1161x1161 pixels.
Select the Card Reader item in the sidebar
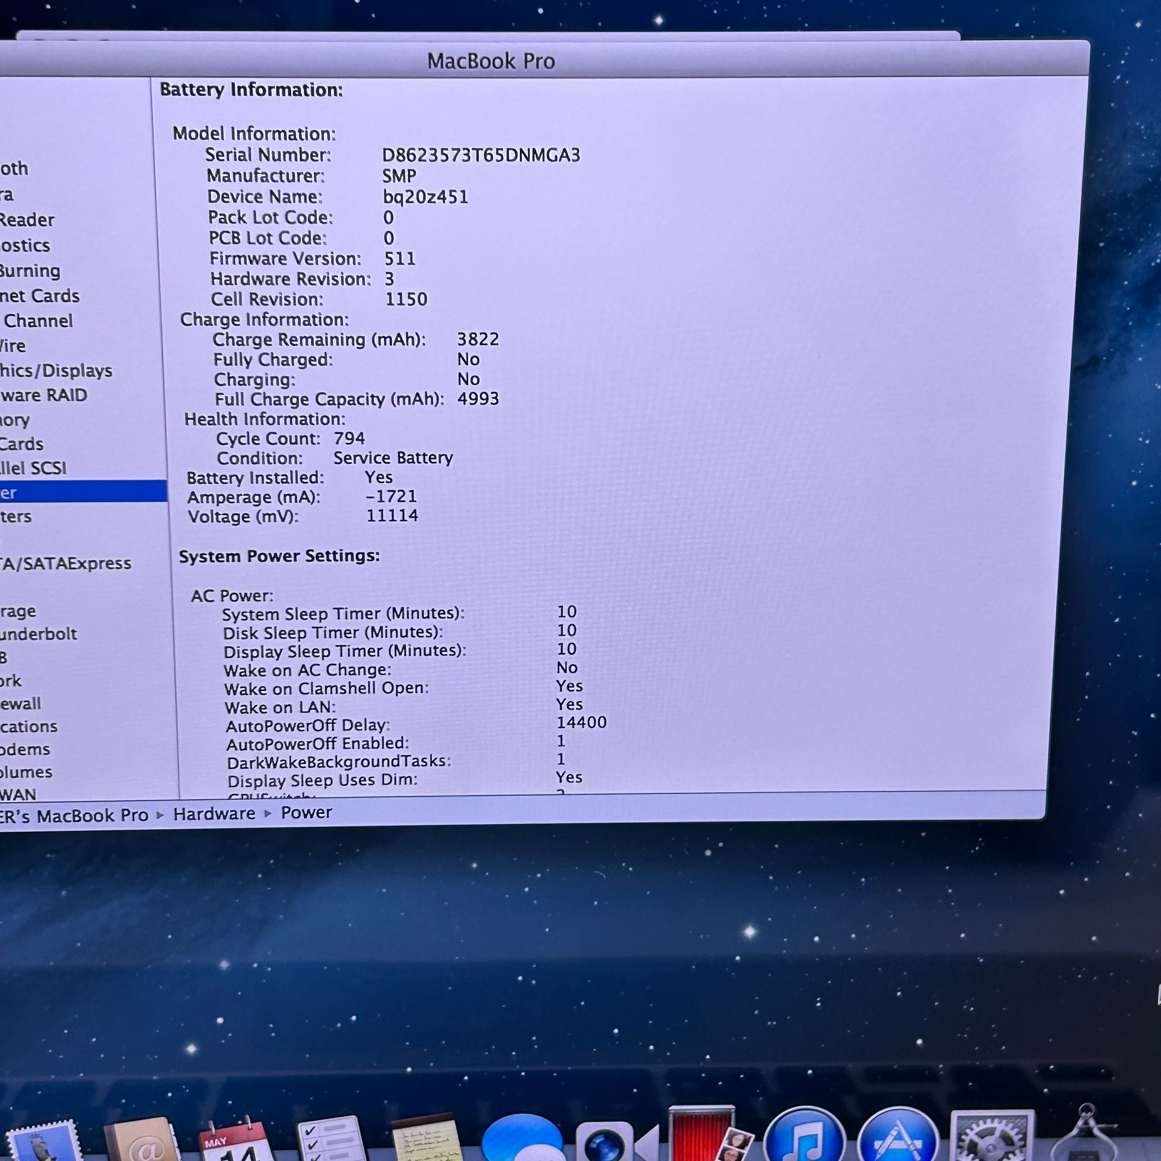pyautogui.click(x=27, y=220)
